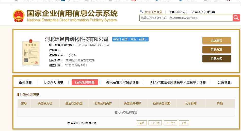The height and width of the screenshot is (131, 241).
Task: Click the 上一页 pagination button
Action: coord(155,123)
